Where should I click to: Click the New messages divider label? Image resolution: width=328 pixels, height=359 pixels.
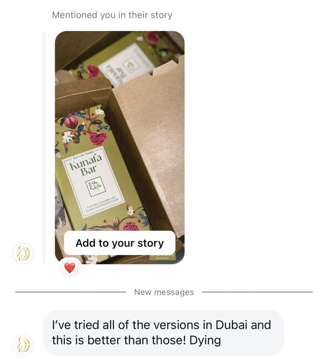(x=164, y=292)
